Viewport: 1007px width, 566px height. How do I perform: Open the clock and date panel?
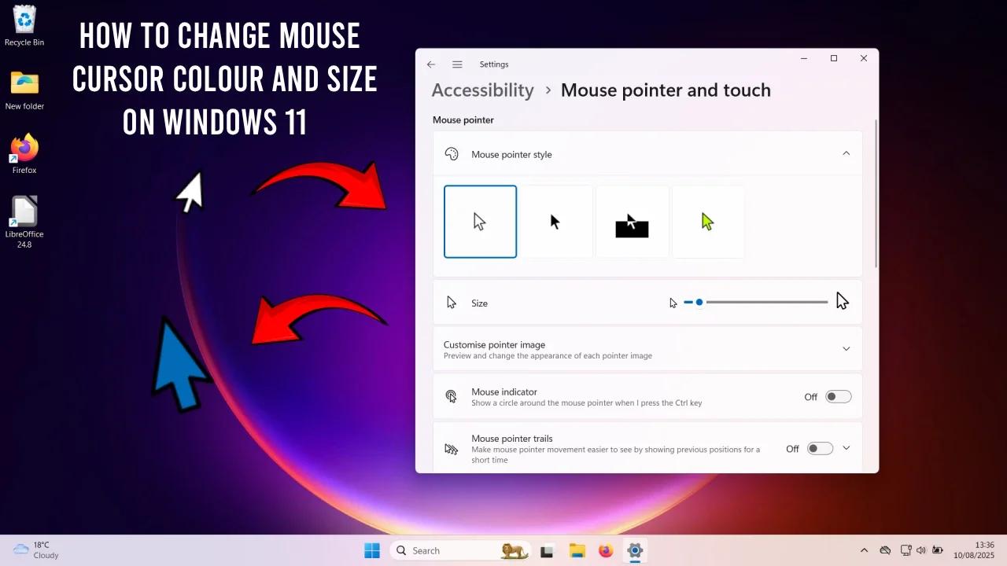pos(974,550)
